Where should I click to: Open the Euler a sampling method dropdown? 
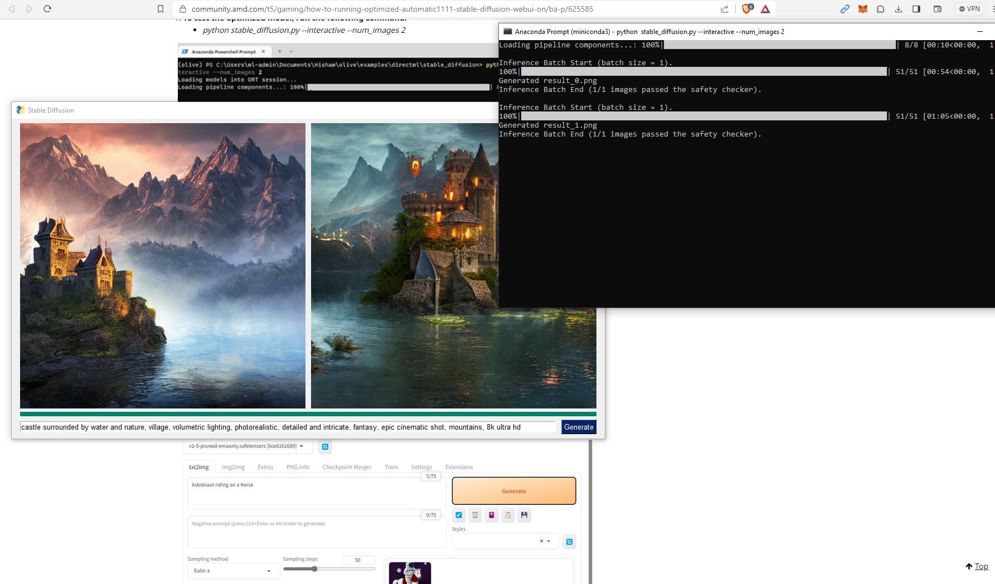click(x=233, y=571)
